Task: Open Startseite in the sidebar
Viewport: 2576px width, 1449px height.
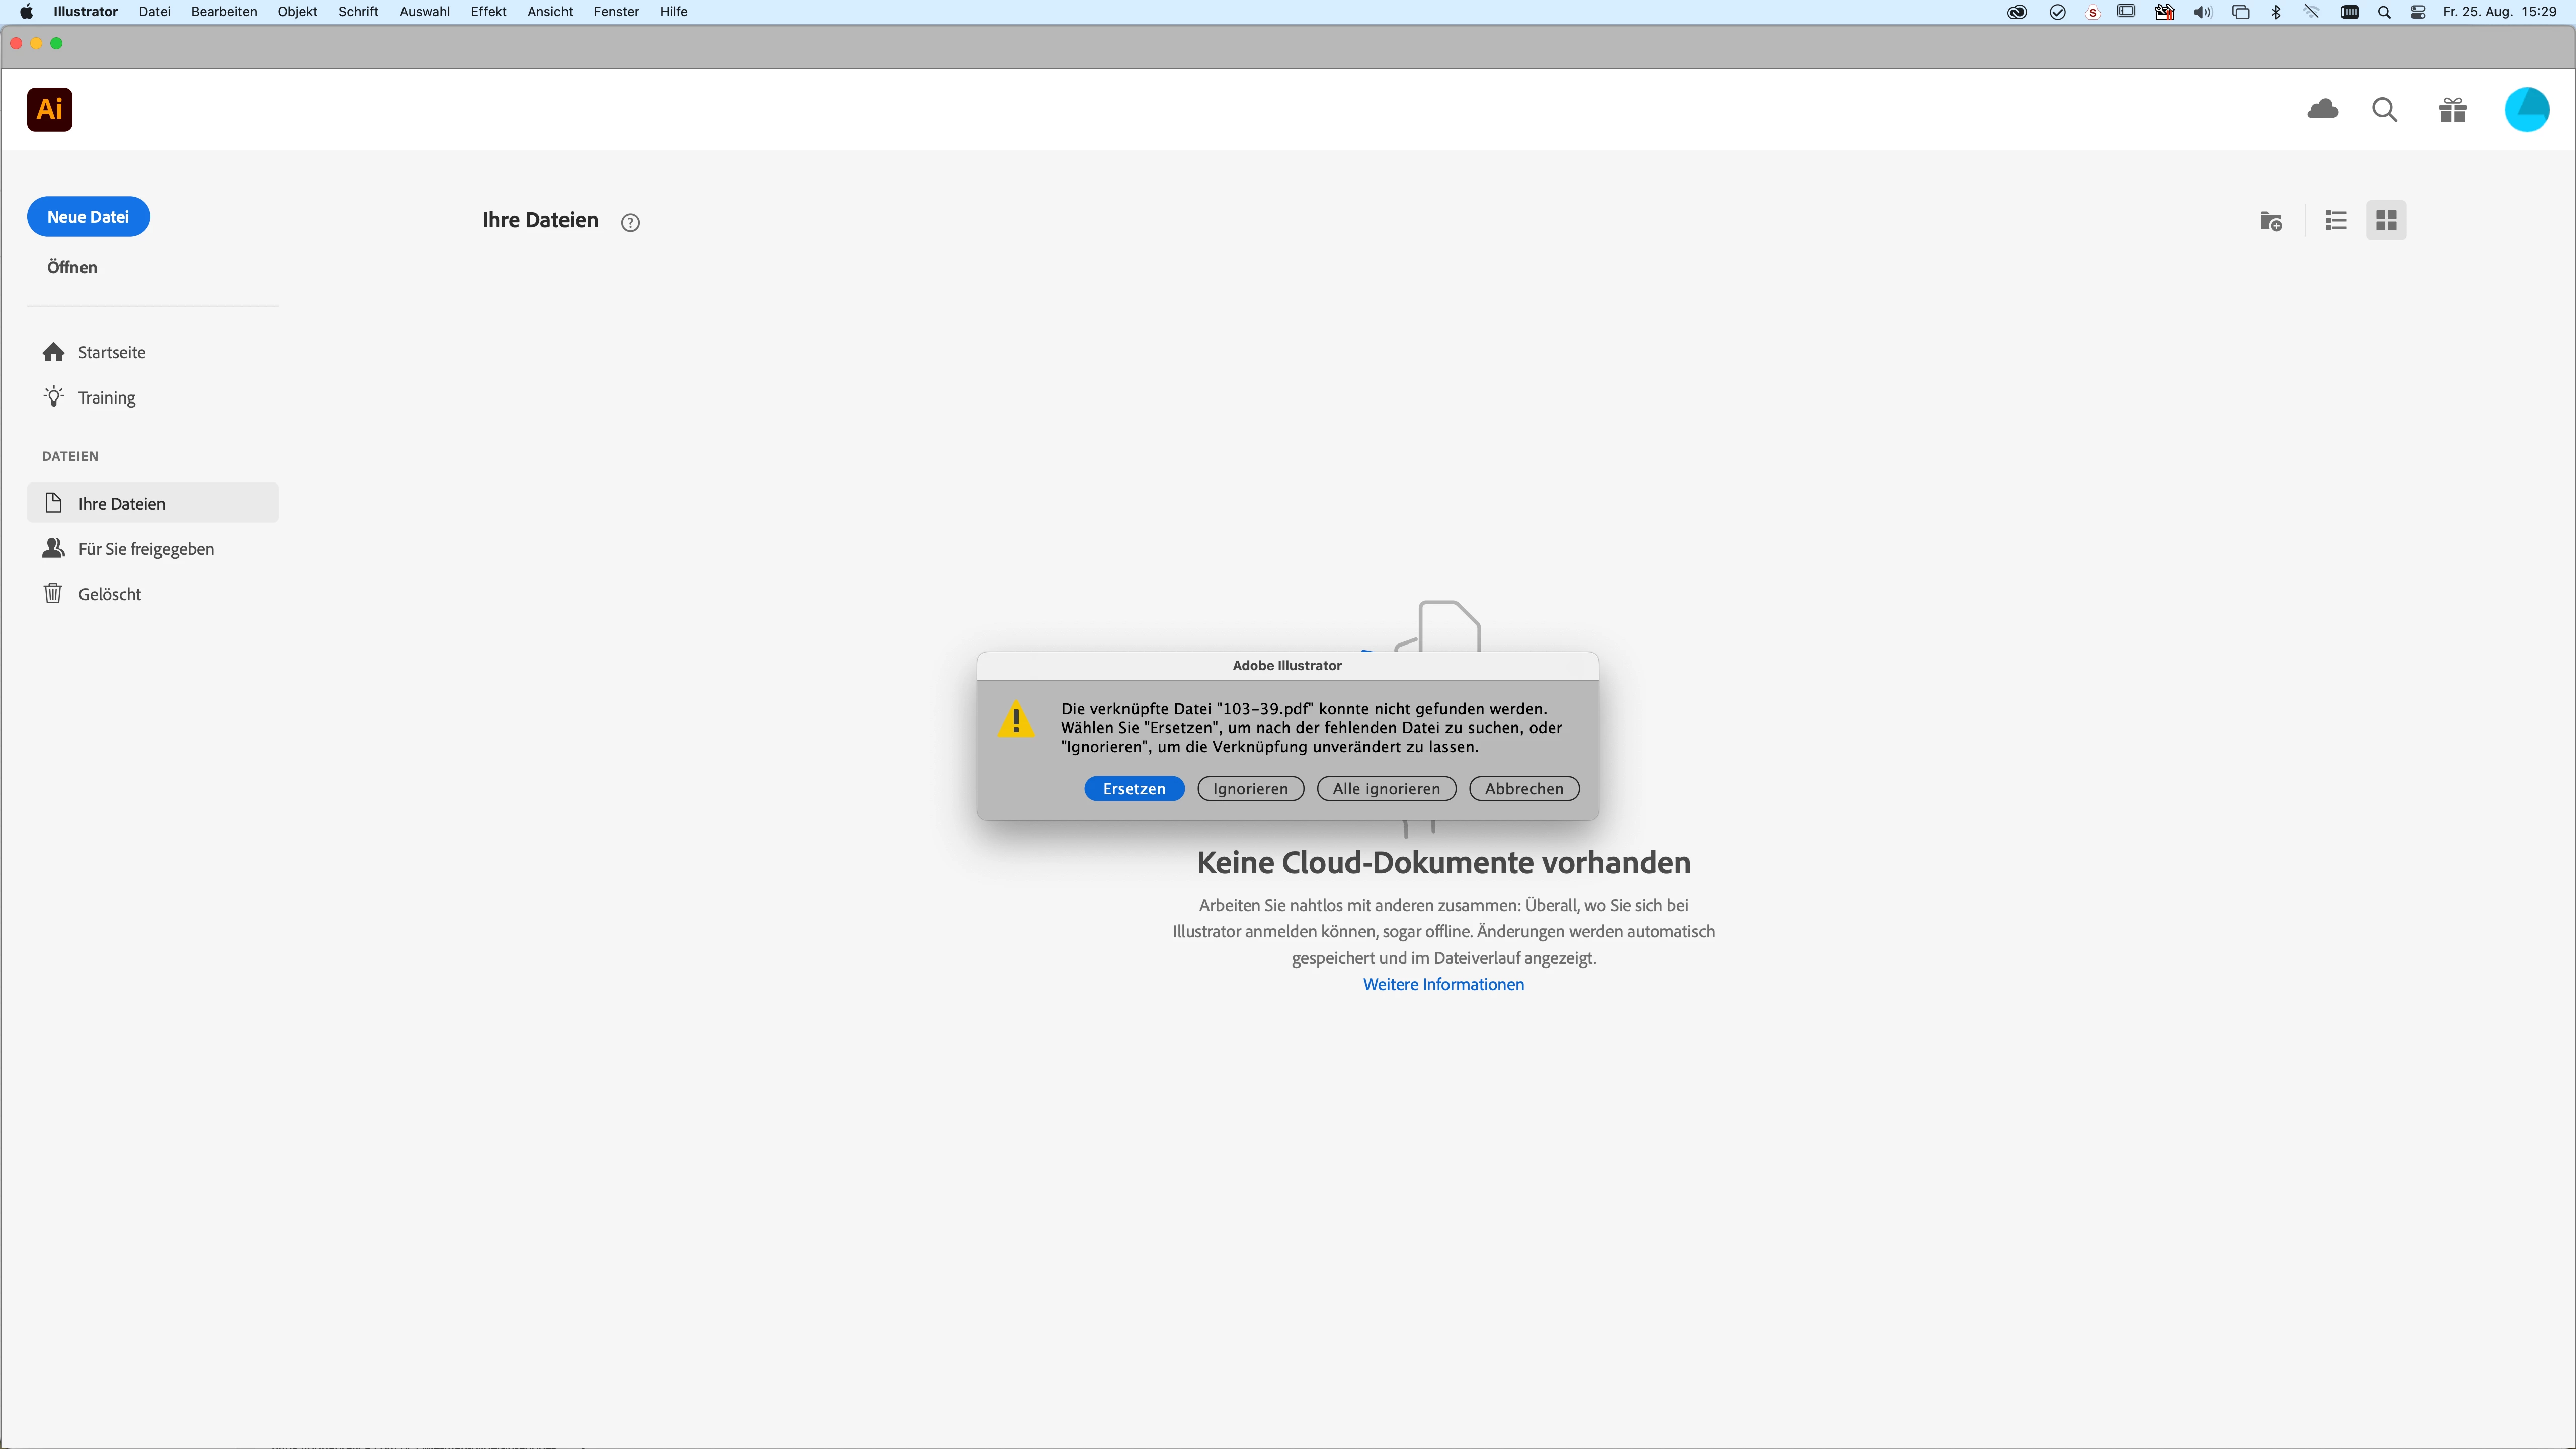Action: [x=111, y=352]
